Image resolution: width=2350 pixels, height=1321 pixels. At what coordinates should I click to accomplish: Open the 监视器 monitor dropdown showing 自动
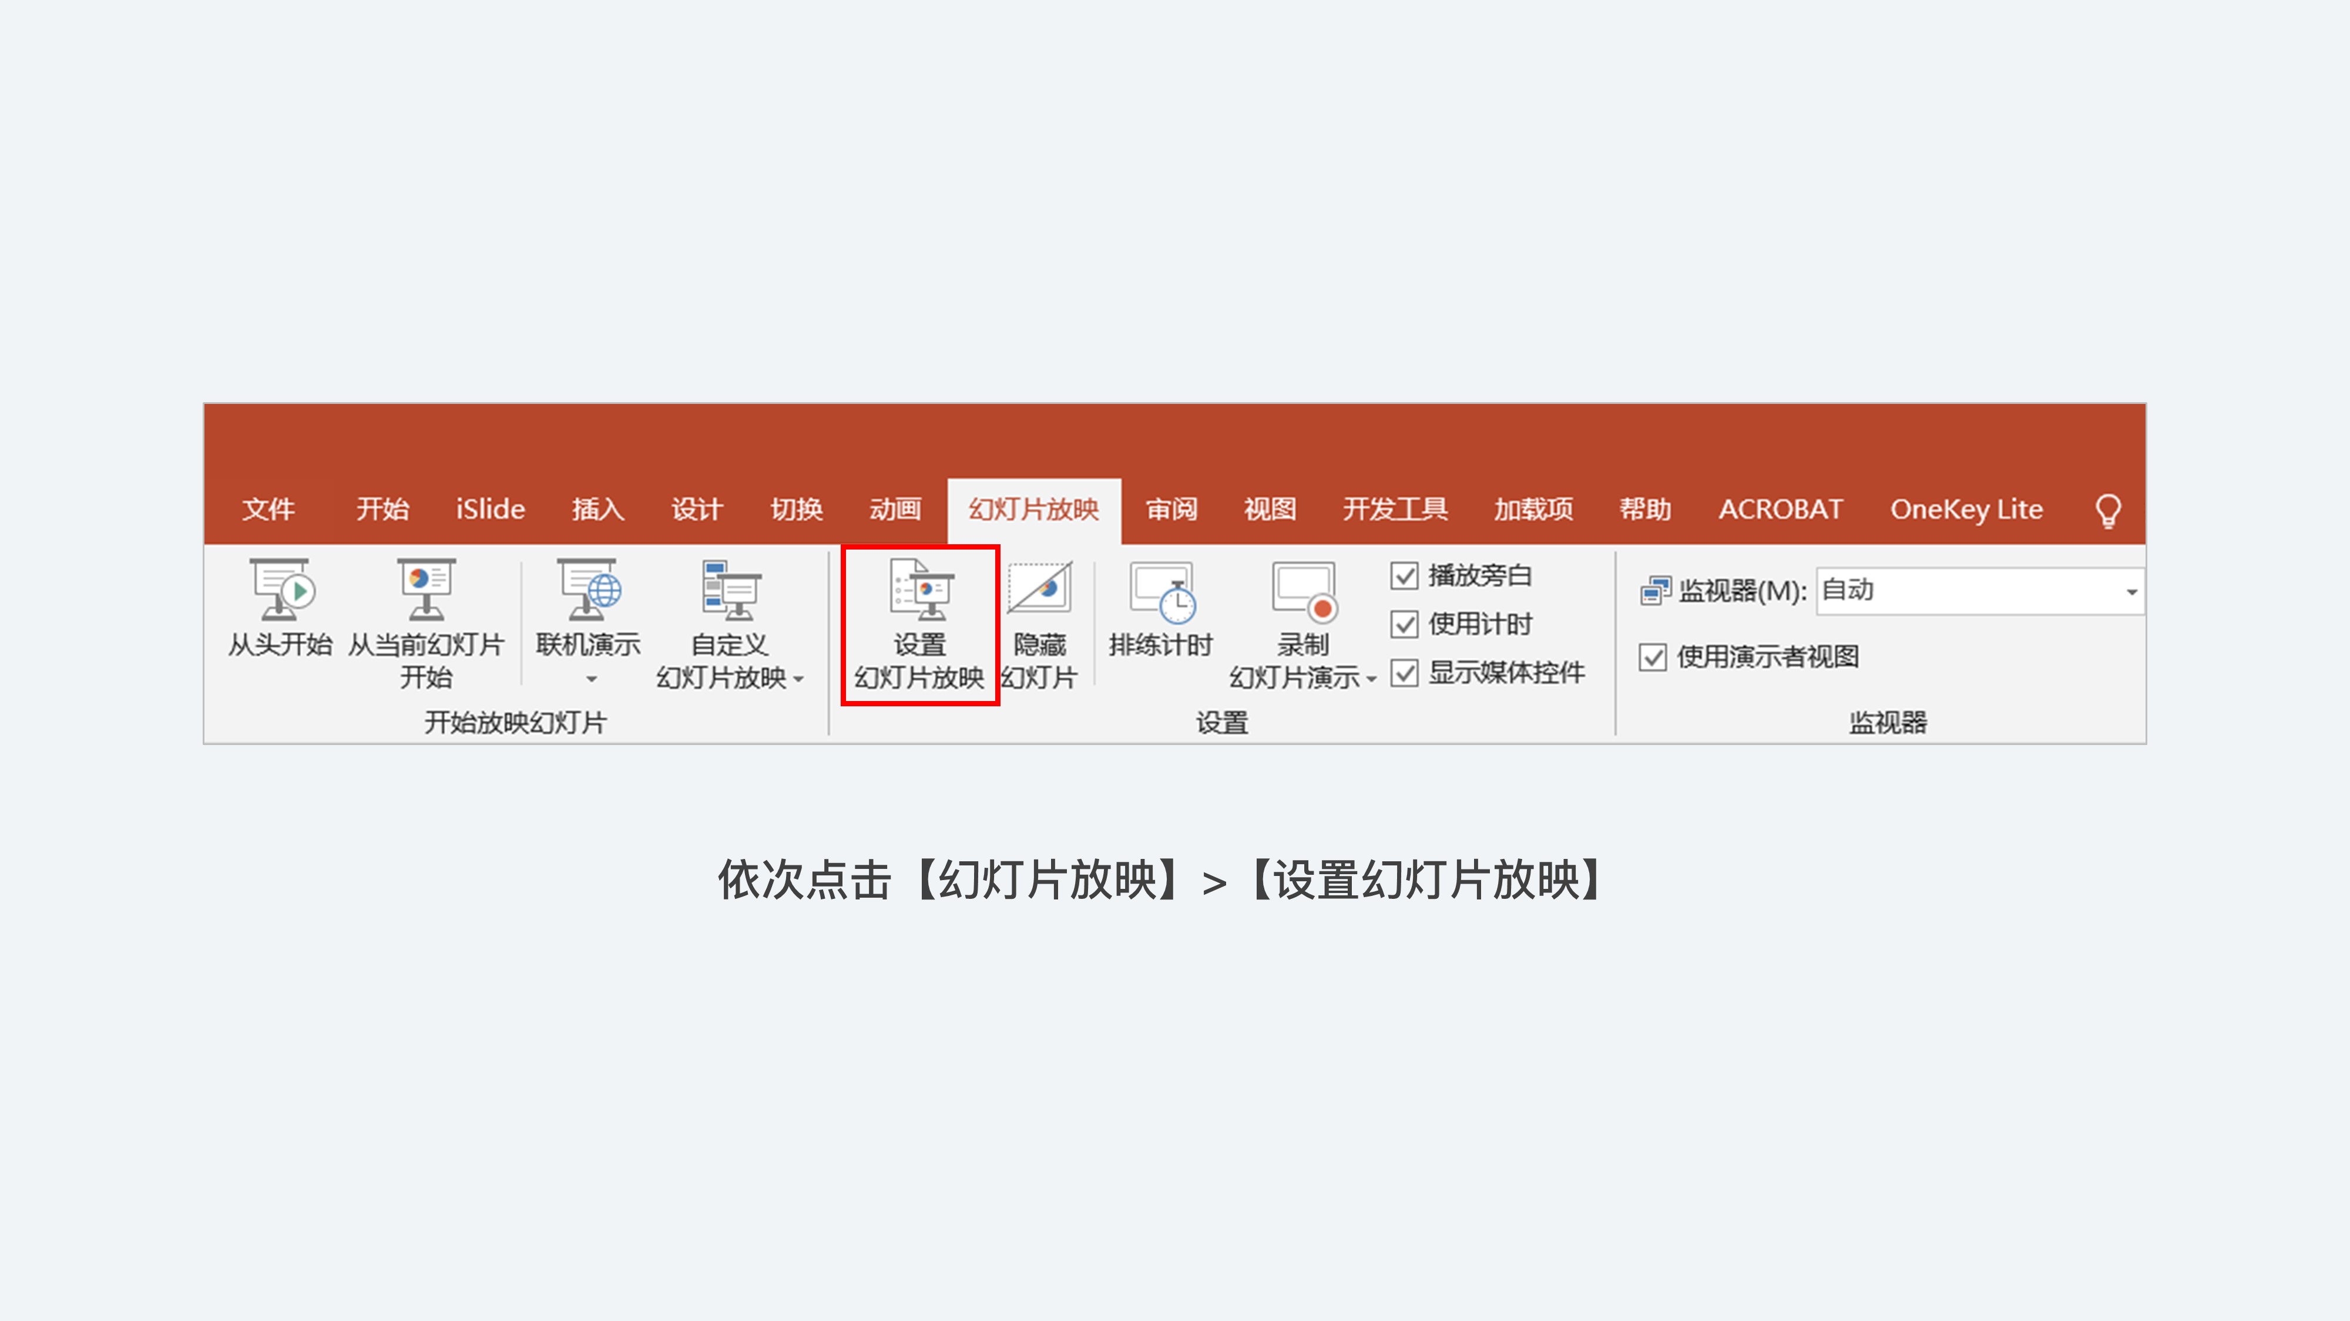click(x=1980, y=591)
